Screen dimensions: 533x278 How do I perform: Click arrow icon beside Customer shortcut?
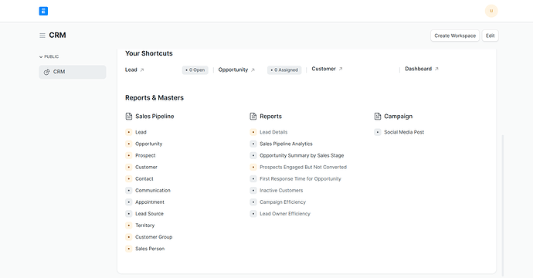click(x=341, y=69)
